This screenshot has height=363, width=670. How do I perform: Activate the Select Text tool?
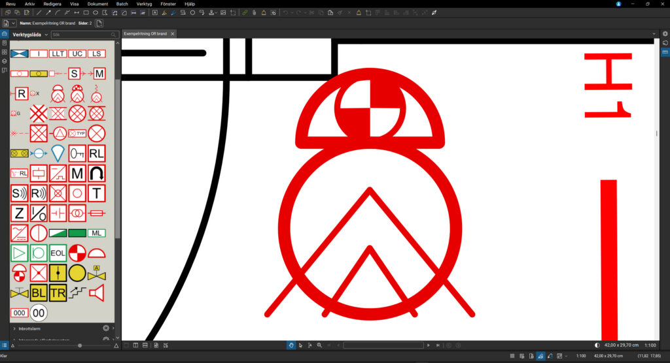tap(309, 345)
